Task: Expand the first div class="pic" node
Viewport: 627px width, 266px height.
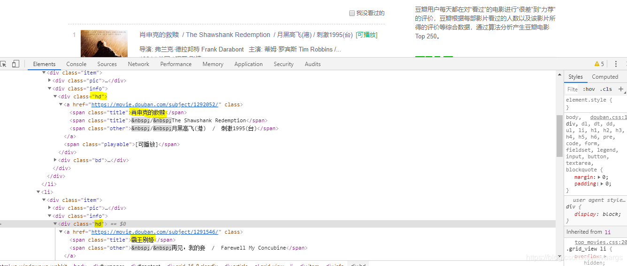Action: pos(50,81)
